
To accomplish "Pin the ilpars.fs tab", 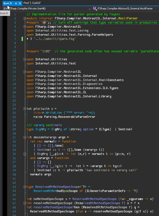I will [16, 3].
